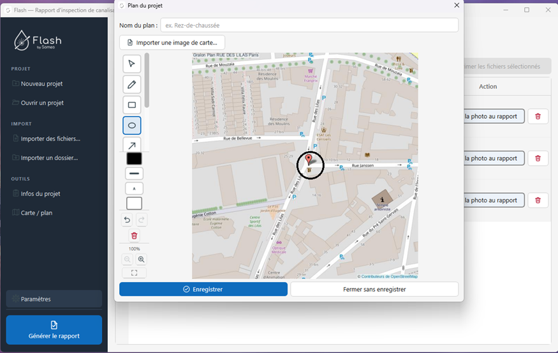This screenshot has width=558, height=353.
Task: Select the ellipse shape tool
Action: 131,125
